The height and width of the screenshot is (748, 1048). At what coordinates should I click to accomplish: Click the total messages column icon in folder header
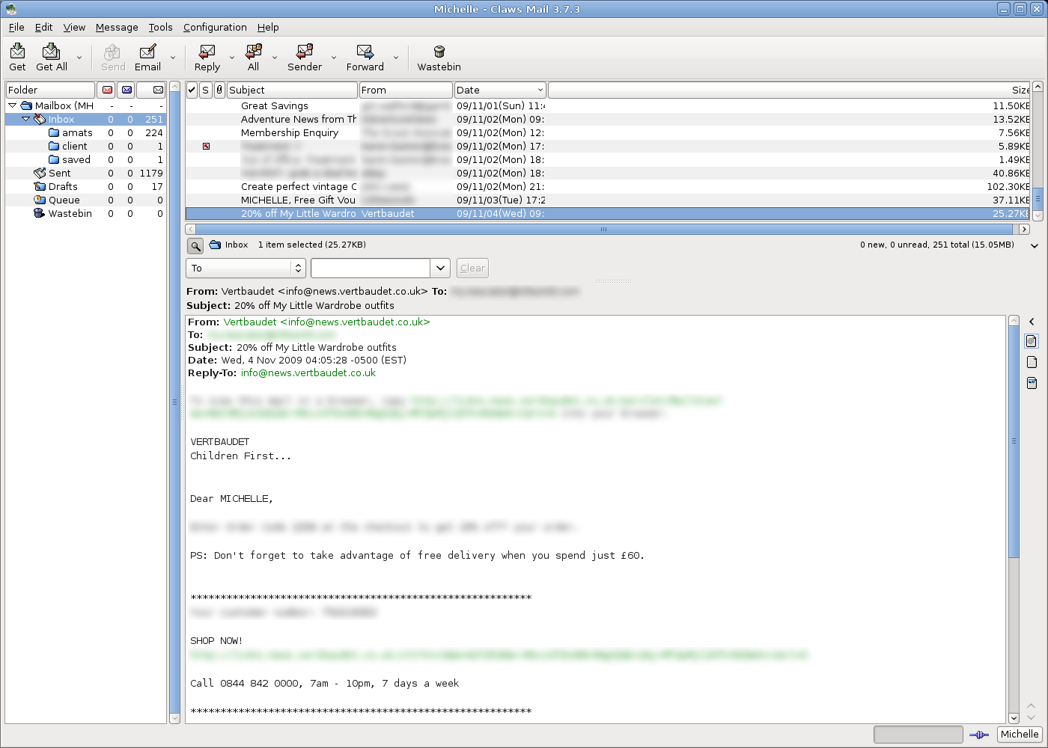tap(158, 90)
